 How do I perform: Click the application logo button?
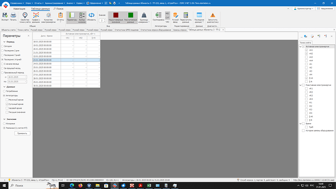click(5, 5)
